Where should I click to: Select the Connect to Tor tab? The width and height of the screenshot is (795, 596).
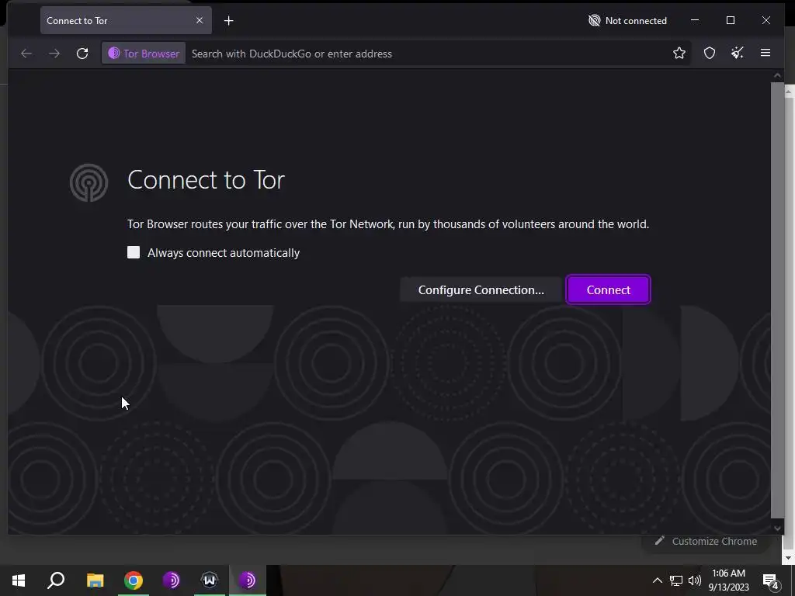[x=126, y=21]
